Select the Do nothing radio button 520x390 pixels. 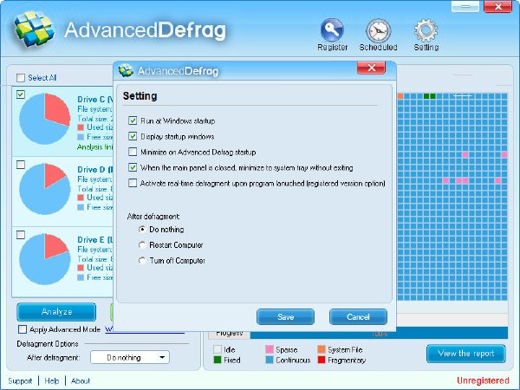click(x=142, y=229)
